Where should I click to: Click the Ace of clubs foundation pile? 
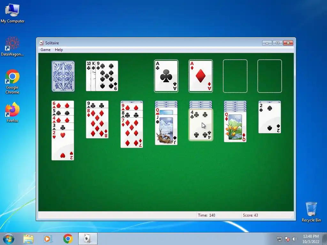pos(166,76)
